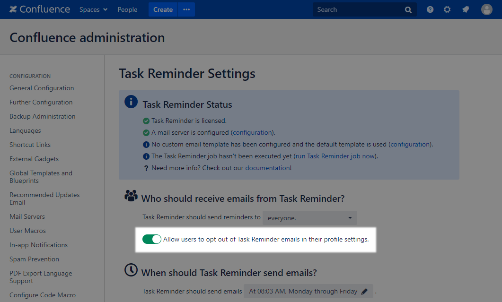Open the Spaces dropdown menu
Image resolution: width=502 pixels, height=302 pixels.
click(93, 9)
